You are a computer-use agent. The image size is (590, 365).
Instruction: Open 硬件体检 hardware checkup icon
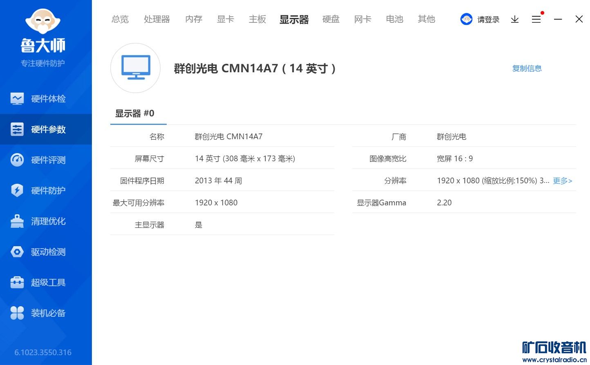click(17, 99)
